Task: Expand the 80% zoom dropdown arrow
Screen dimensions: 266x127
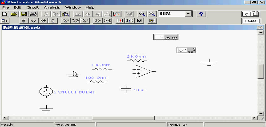Action: click(188, 14)
